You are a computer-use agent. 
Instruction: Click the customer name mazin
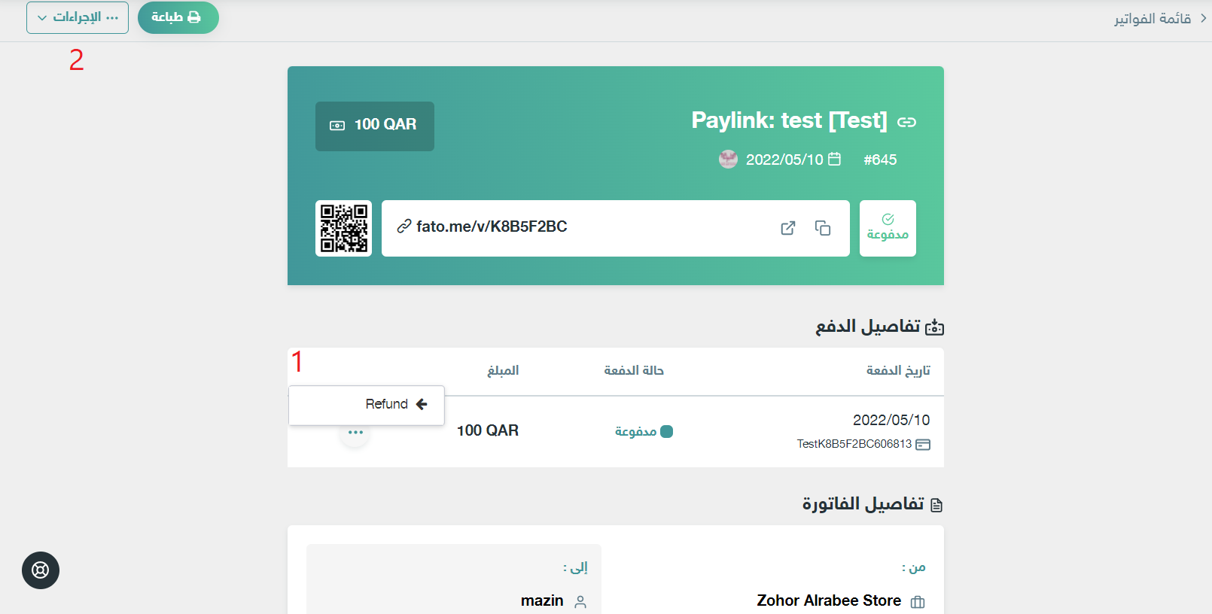(x=542, y=600)
